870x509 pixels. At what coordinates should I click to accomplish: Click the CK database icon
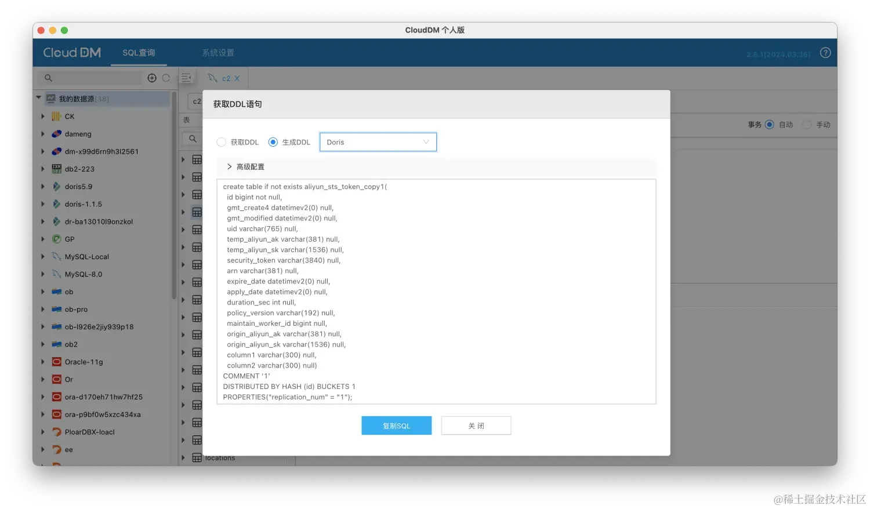(56, 117)
